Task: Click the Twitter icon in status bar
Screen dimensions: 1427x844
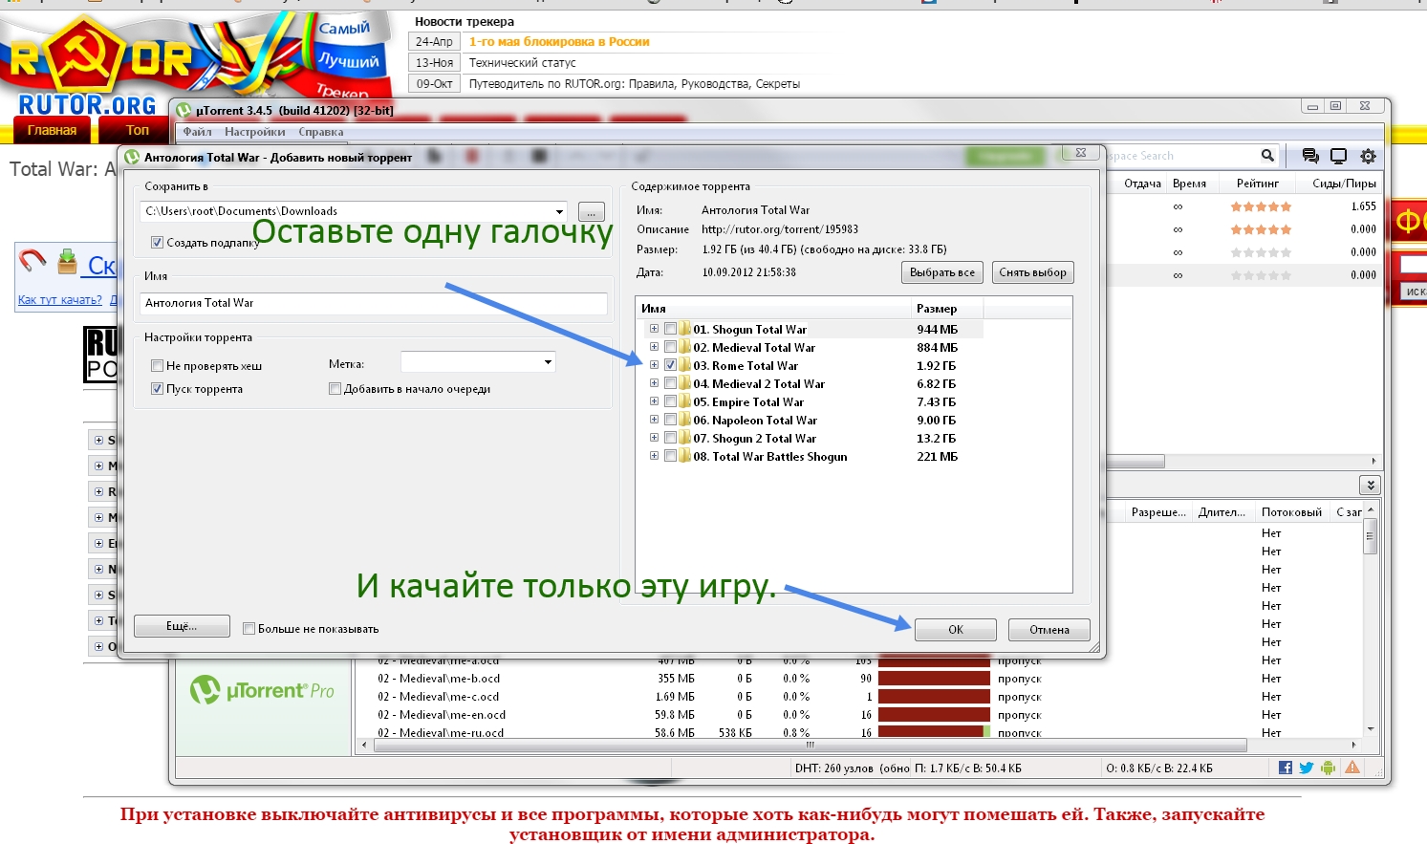Action: tap(1306, 767)
